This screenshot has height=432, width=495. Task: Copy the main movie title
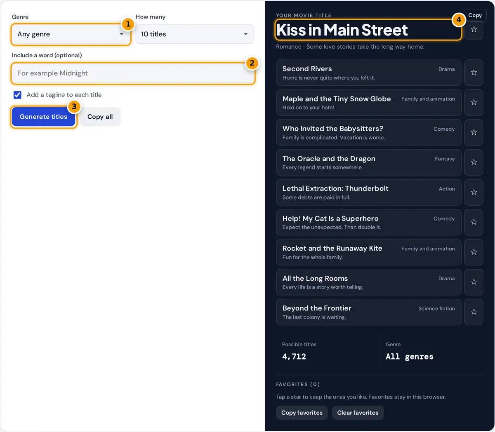tap(475, 15)
